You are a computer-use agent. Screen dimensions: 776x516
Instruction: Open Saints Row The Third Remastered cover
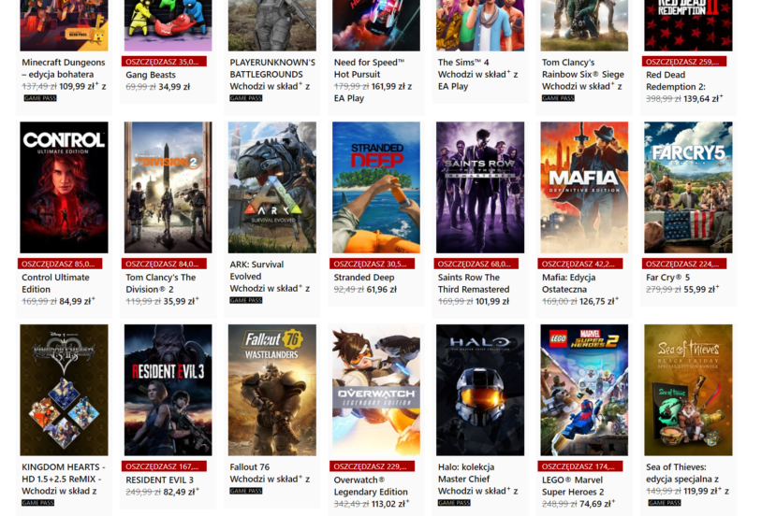[x=480, y=187]
